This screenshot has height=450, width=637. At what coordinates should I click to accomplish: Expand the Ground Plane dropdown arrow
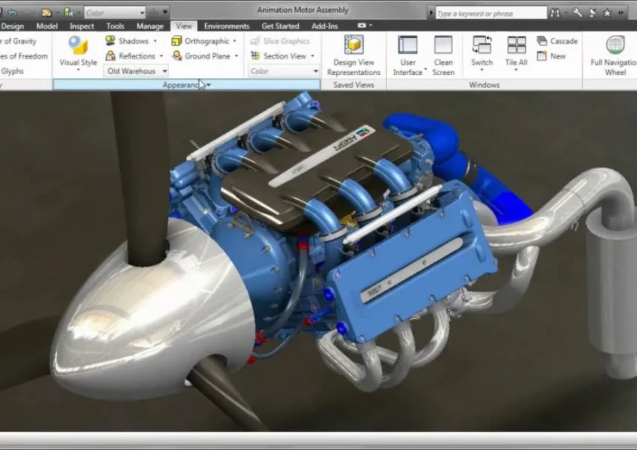coord(236,56)
